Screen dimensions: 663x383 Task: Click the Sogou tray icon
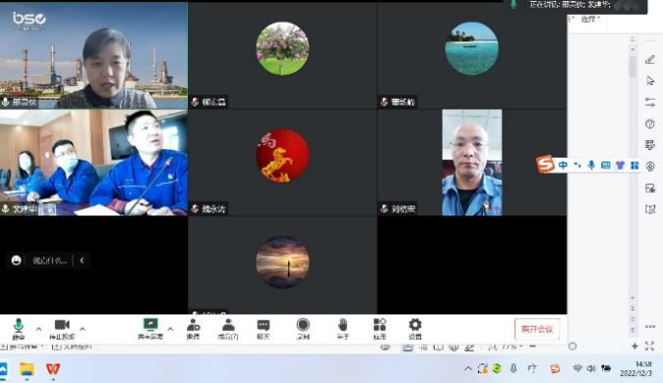pos(555,369)
